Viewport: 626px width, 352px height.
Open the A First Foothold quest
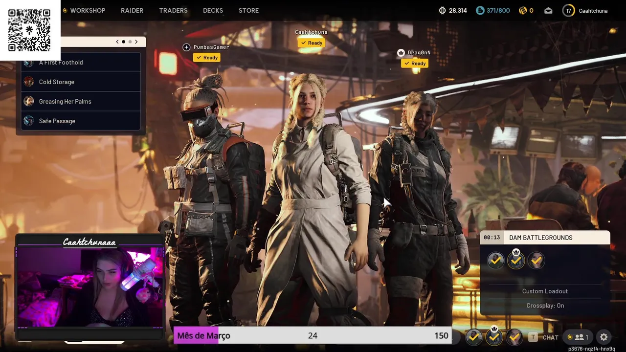81,62
